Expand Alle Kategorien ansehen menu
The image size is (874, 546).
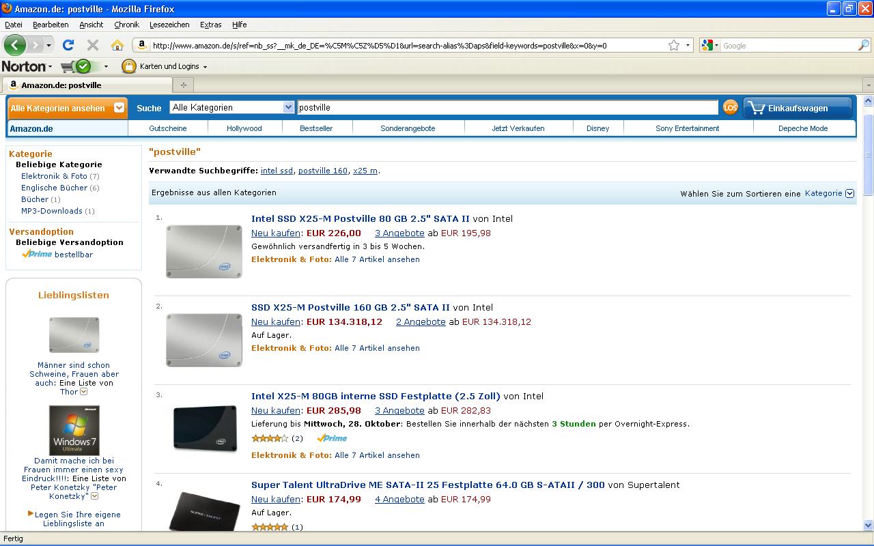tap(67, 108)
